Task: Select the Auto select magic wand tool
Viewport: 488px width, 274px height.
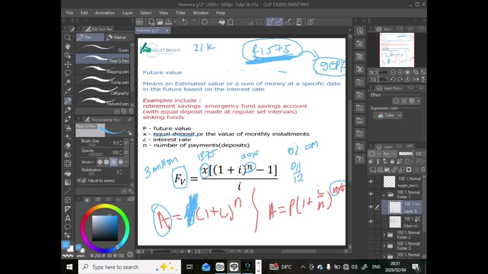Action: [x=68, y=82]
